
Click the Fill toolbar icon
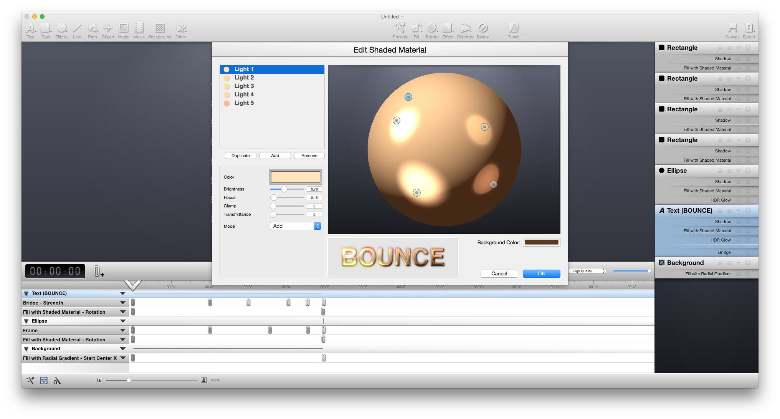[x=416, y=28]
